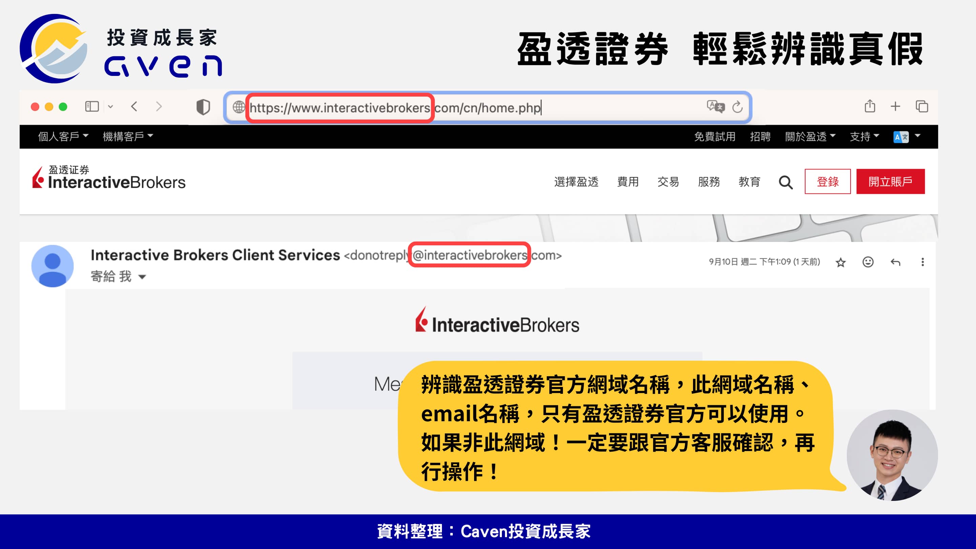Go back with the back arrow
The image size is (976, 549).
pos(134,106)
